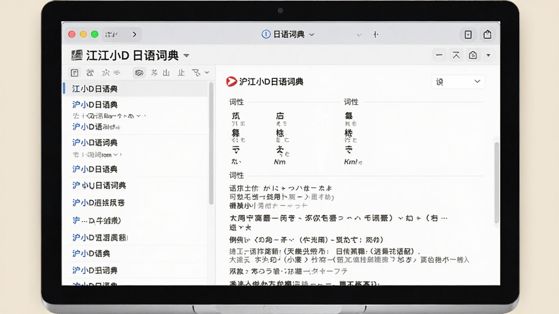This screenshot has height=314, width=559.
Task: Open the black triangle dropdown after the house icon
Action: 489,56
